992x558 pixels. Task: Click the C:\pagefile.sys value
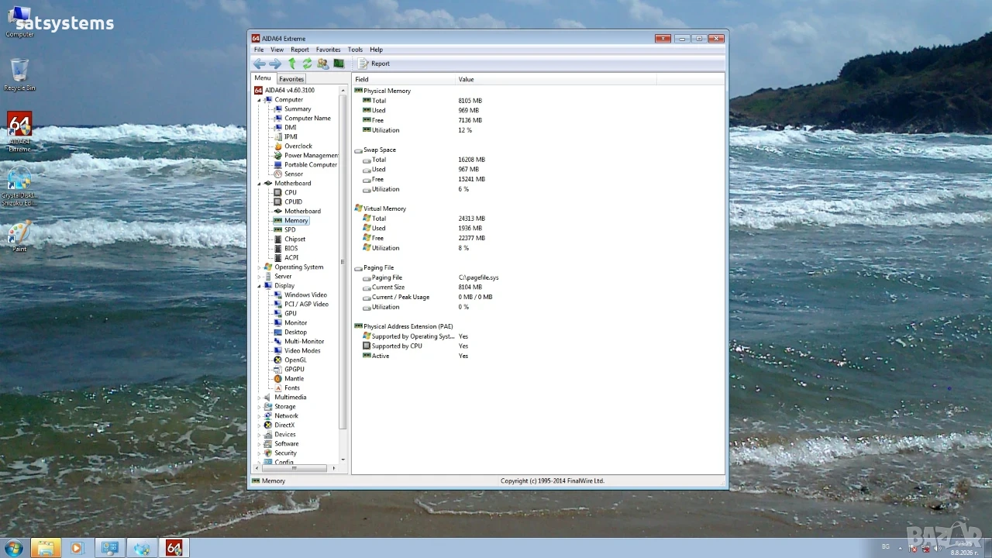(478, 277)
